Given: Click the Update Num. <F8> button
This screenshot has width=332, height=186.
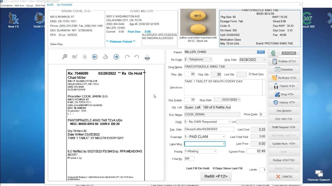Looking at the screenshot, I should coord(284,144).
